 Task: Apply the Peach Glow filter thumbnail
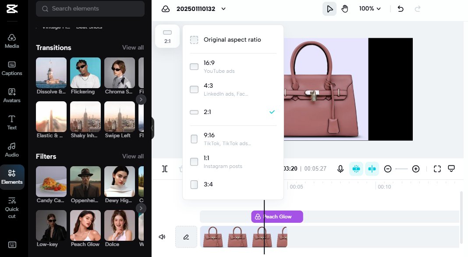click(85, 225)
